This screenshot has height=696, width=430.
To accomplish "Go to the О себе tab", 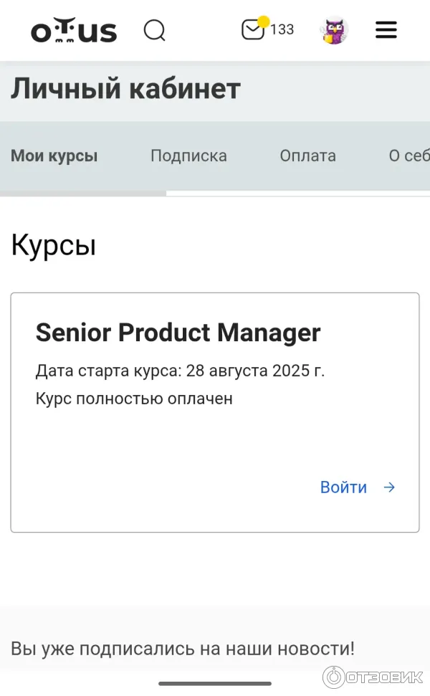I will pos(409,156).
